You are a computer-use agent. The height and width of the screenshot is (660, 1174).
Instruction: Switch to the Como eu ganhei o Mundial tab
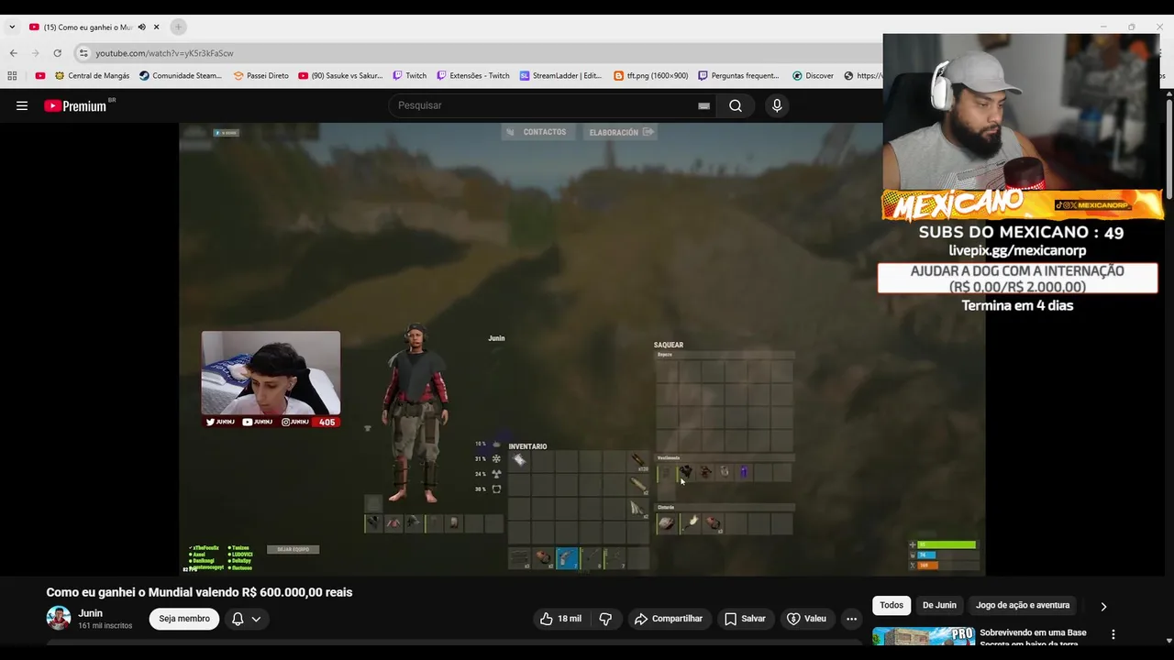pos(89,27)
